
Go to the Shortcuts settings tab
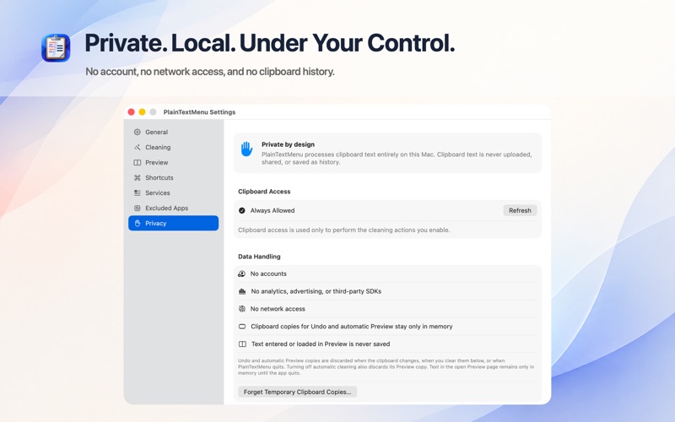[x=174, y=177]
